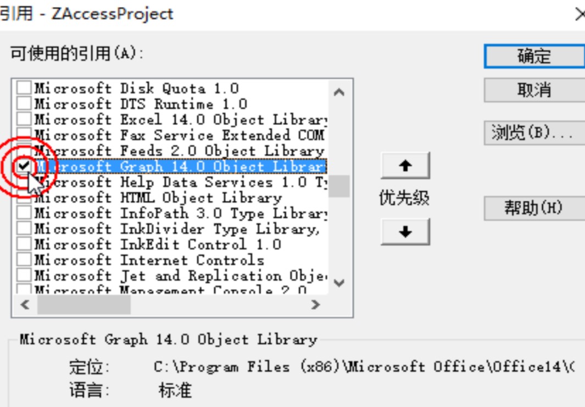Image resolution: width=585 pixels, height=407 pixels.
Task: Uncheck Microsoft Graph 14.0 Object Library
Action: coord(24,166)
